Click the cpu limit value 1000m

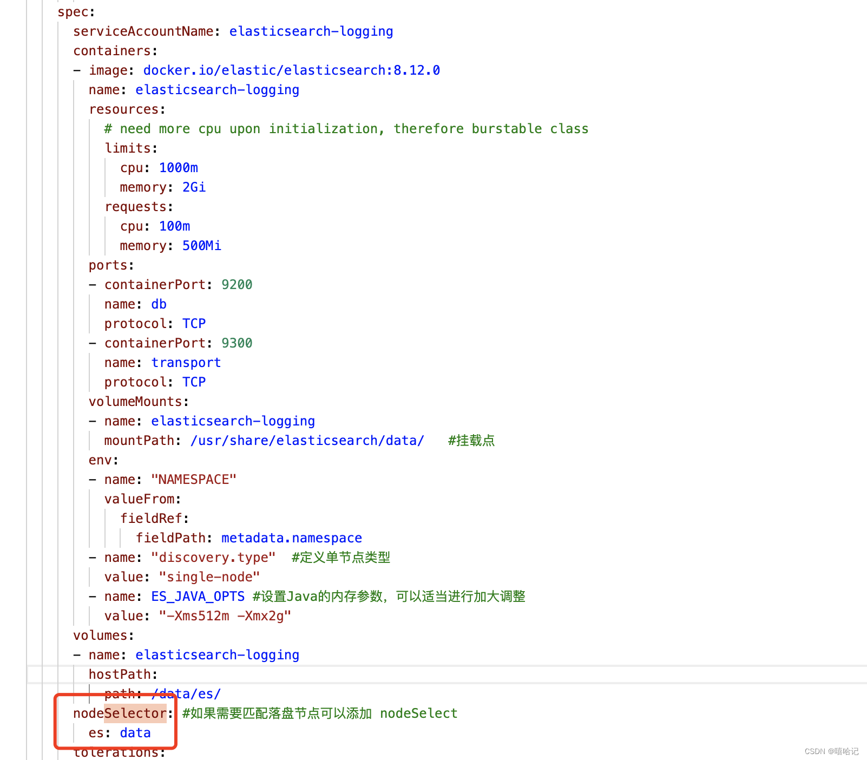(x=179, y=168)
